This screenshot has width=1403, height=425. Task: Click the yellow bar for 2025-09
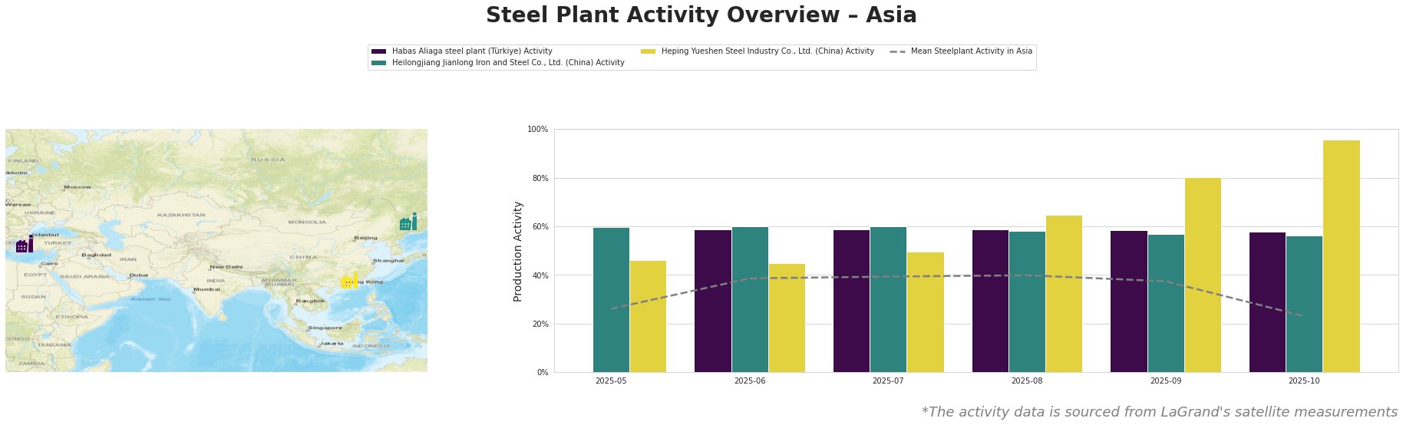tap(1203, 275)
